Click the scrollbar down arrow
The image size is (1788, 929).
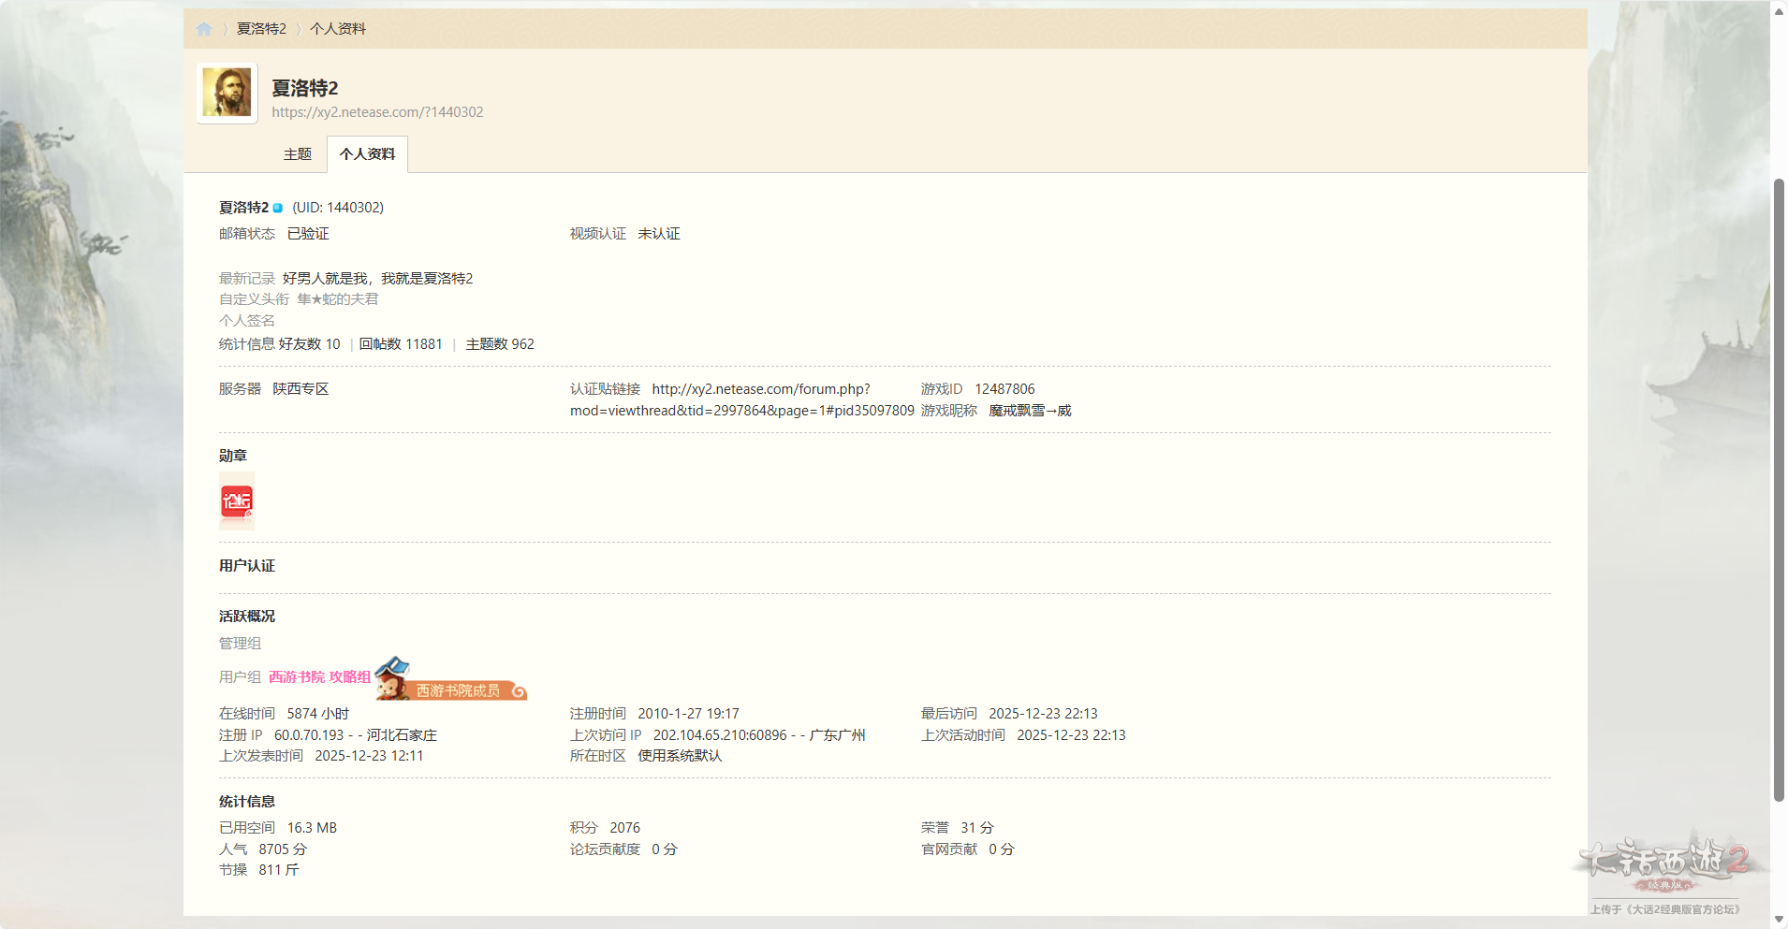click(x=1779, y=919)
